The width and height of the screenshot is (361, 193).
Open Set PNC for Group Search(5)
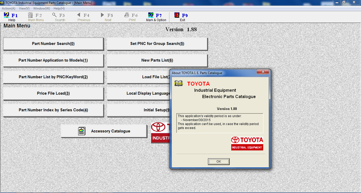(x=157, y=44)
